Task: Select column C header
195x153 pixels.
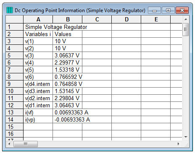Action: (x=97, y=19)
